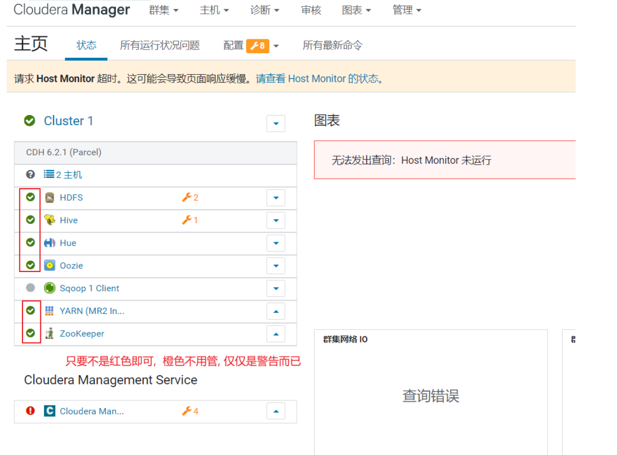The image size is (617, 455).
Task: Click the Sqoop 1 Client icon
Action: tap(50, 288)
